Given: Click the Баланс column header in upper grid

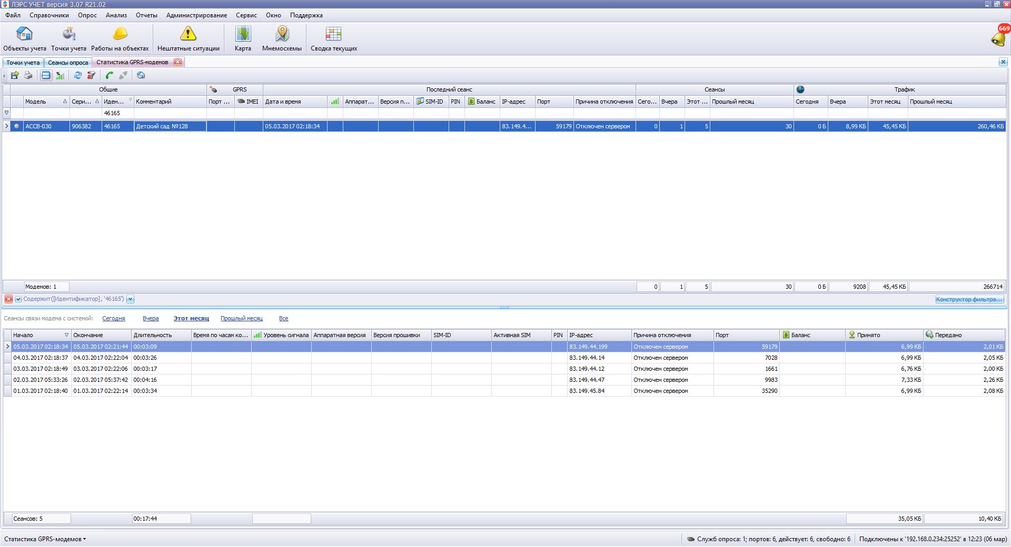Looking at the screenshot, I should coord(482,102).
